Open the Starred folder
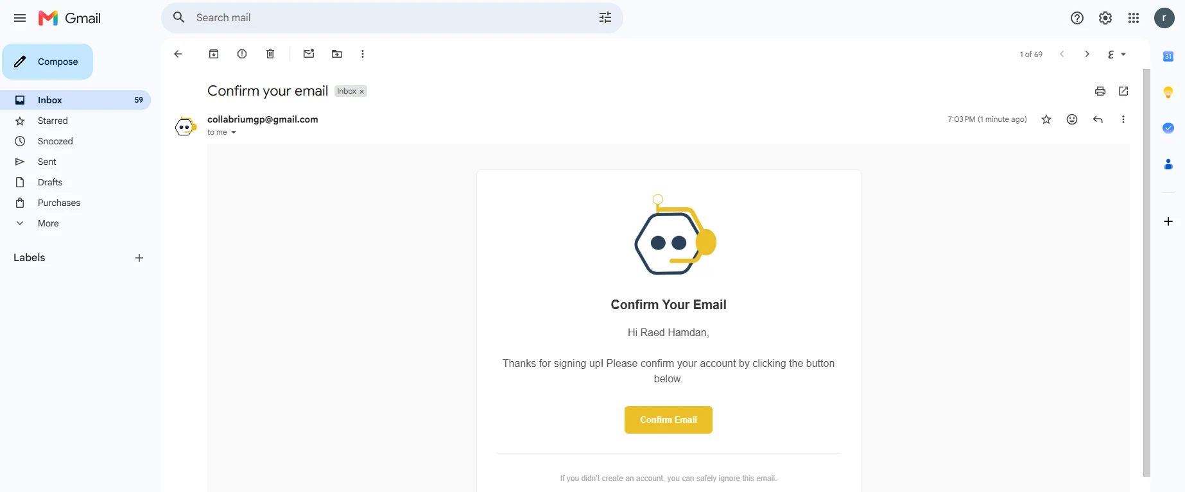Image resolution: width=1185 pixels, height=492 pixels. (76, 121)
